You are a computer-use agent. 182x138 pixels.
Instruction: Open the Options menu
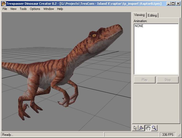[35, 9]
